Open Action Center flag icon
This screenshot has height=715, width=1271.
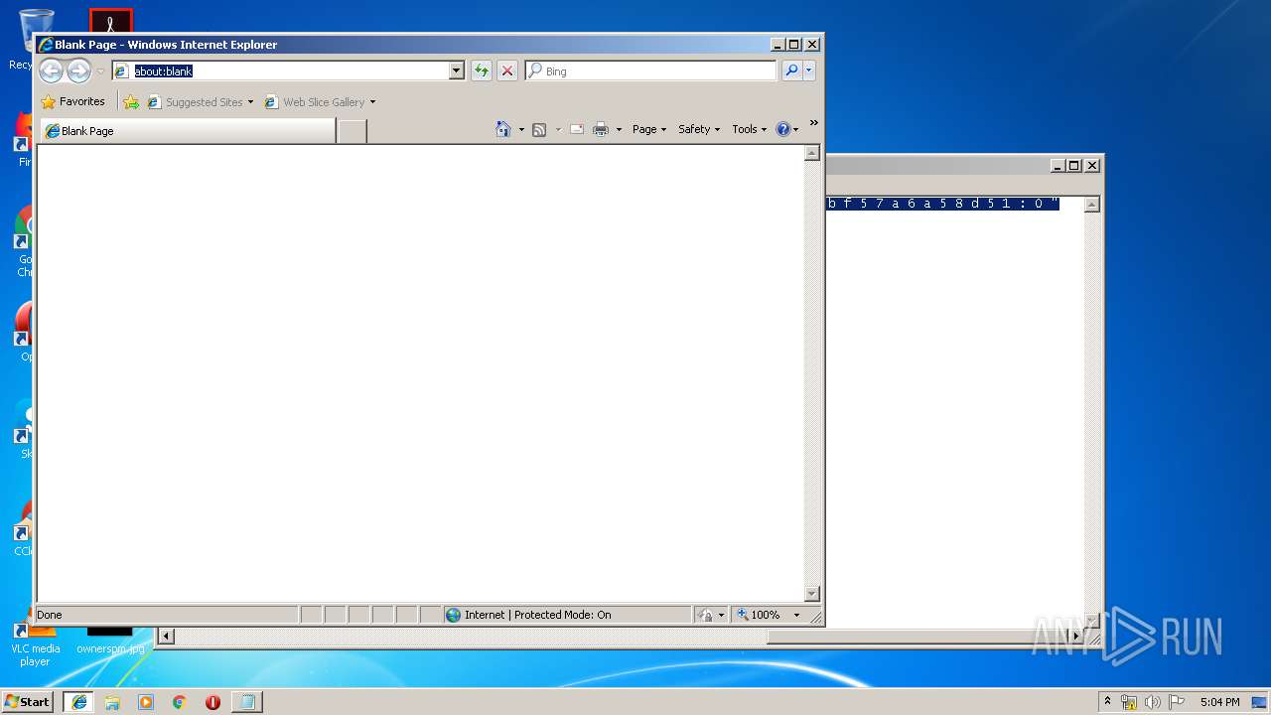pyautogui.click(x=1176, y=702)
